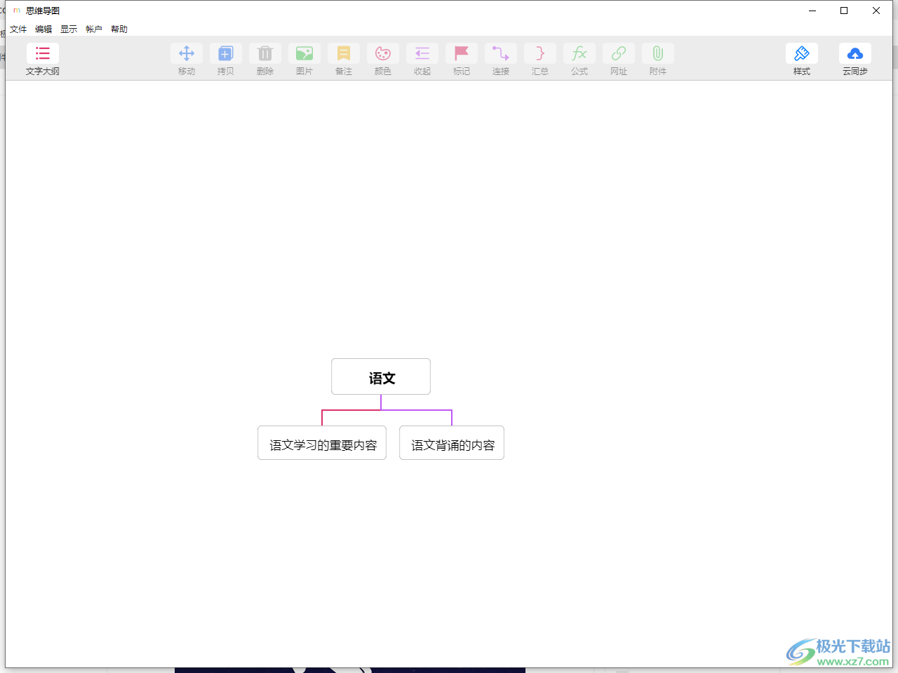Close the 思维导图 window
This screenshot has width=898, height=673.
pyautogui.click(x=876, y=11)
